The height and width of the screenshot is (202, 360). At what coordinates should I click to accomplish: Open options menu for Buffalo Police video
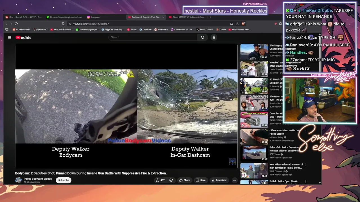click(306, 182)
